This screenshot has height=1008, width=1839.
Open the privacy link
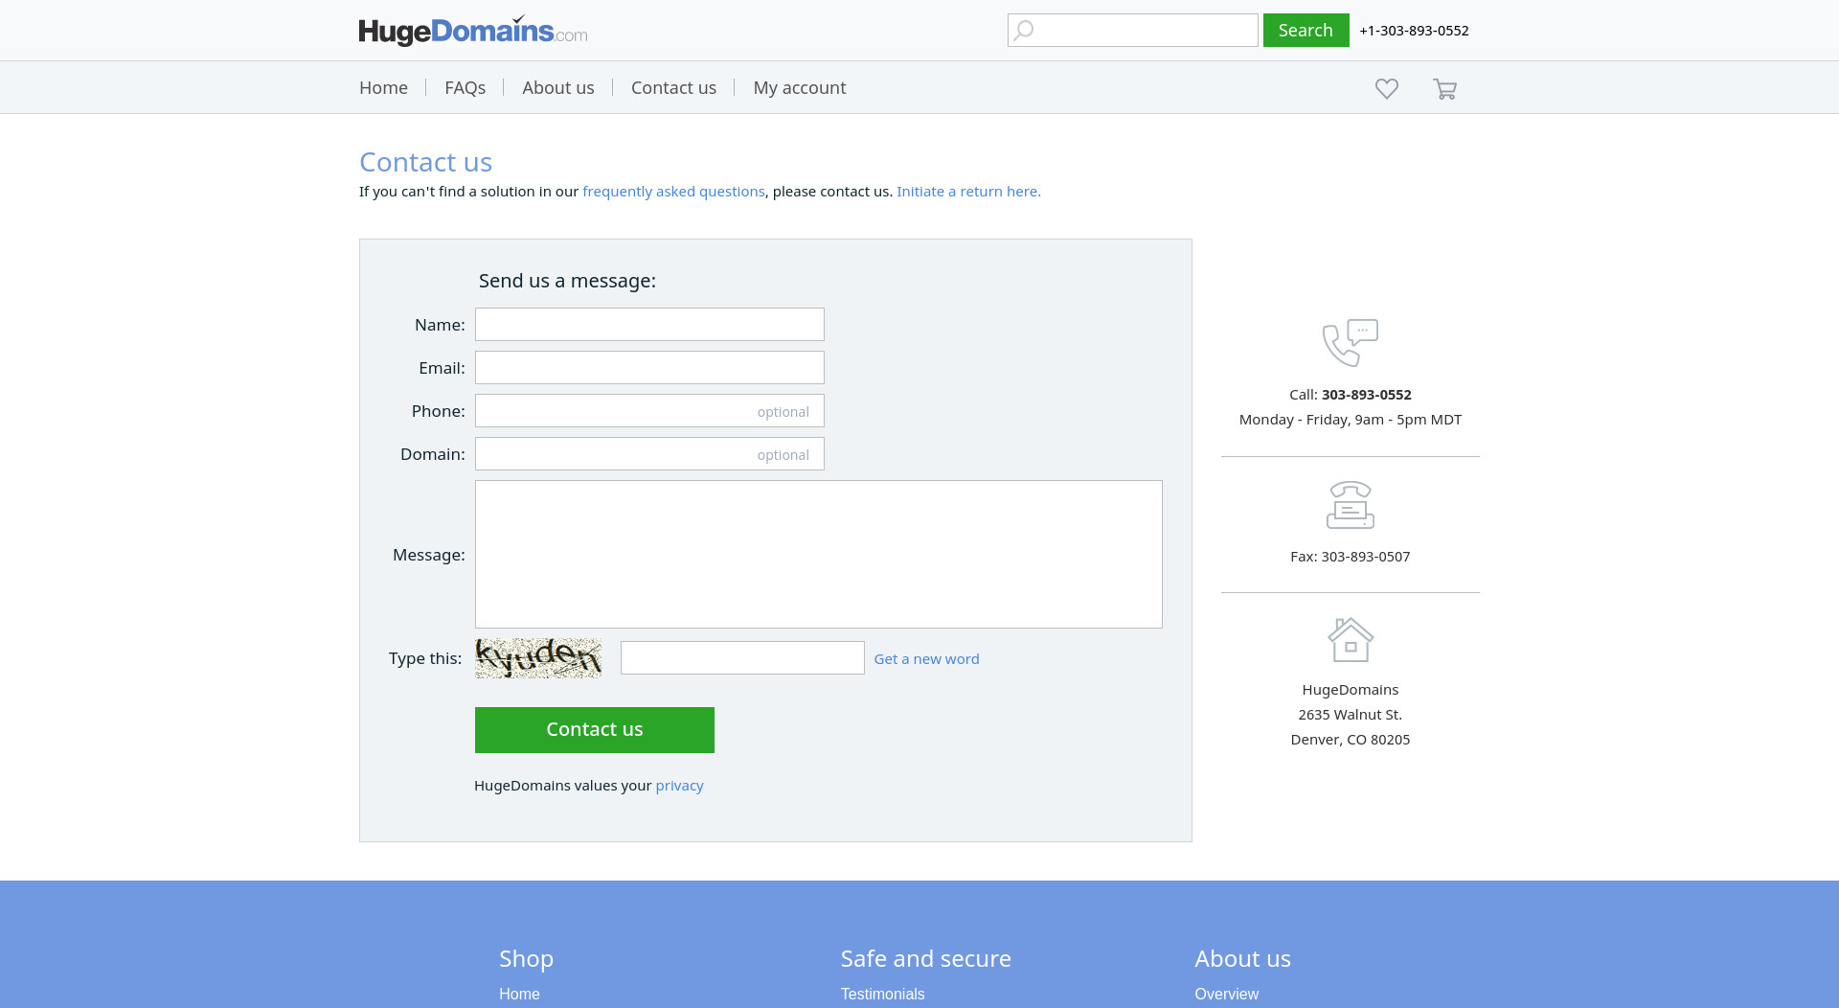[679, 785]
